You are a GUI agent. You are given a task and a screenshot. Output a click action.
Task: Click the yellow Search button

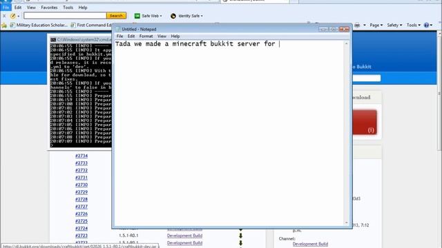pos(116,16)
